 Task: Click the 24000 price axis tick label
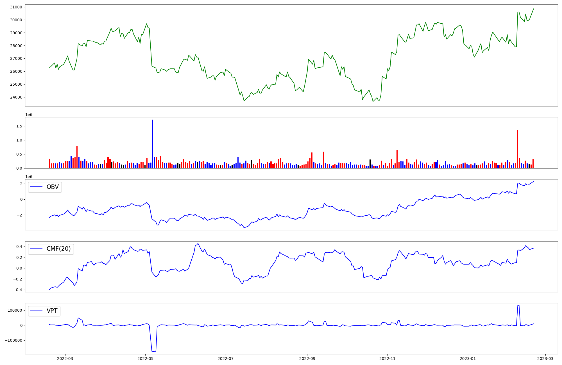point(17,97)
